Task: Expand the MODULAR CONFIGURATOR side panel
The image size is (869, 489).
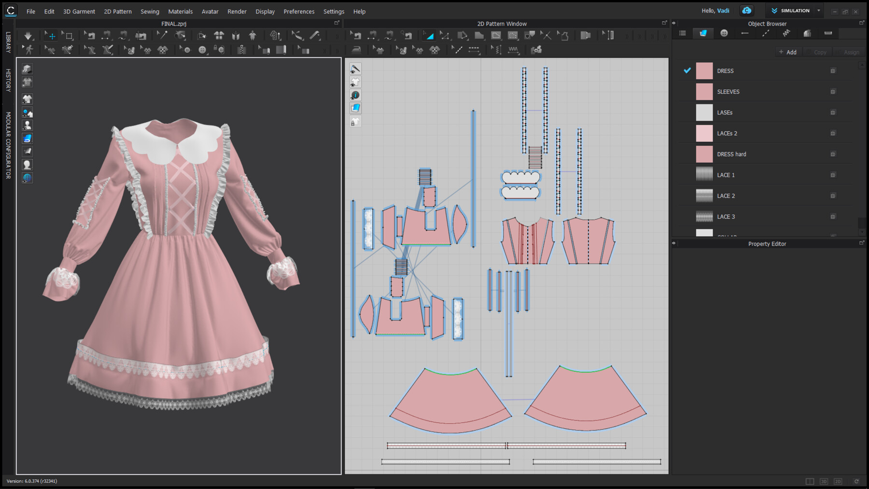Action: tap(8, 145)
